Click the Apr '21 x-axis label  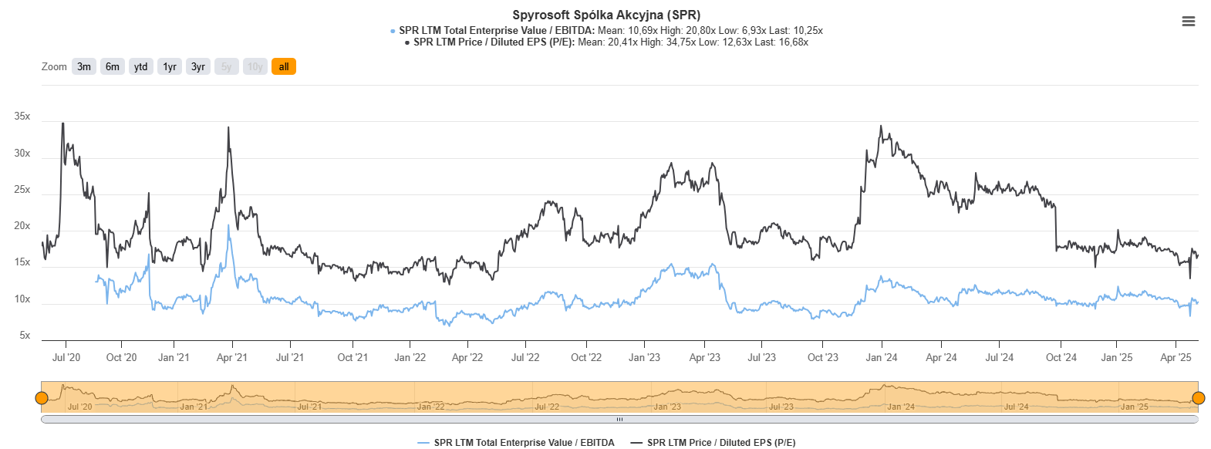[x=232, y=357]
